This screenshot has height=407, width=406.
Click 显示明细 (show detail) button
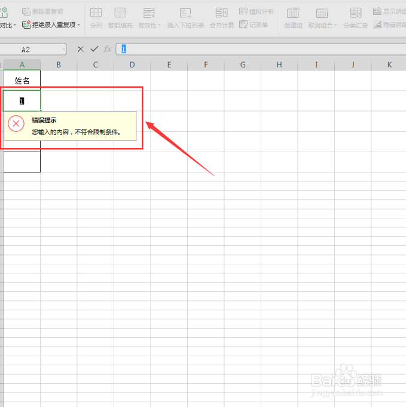click(x=389, y=11)
